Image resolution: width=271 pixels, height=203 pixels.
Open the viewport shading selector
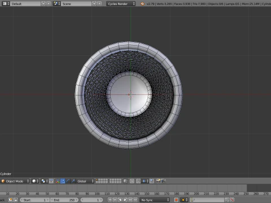35,181
